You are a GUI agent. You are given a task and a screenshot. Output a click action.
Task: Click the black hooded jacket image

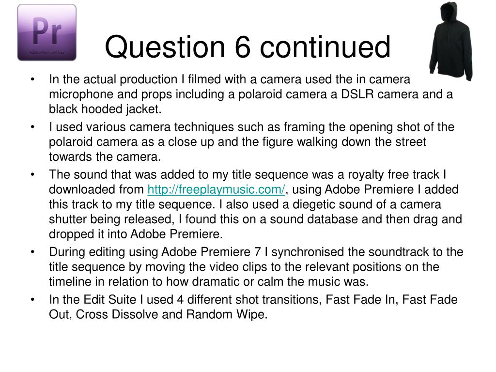point(451,41)
